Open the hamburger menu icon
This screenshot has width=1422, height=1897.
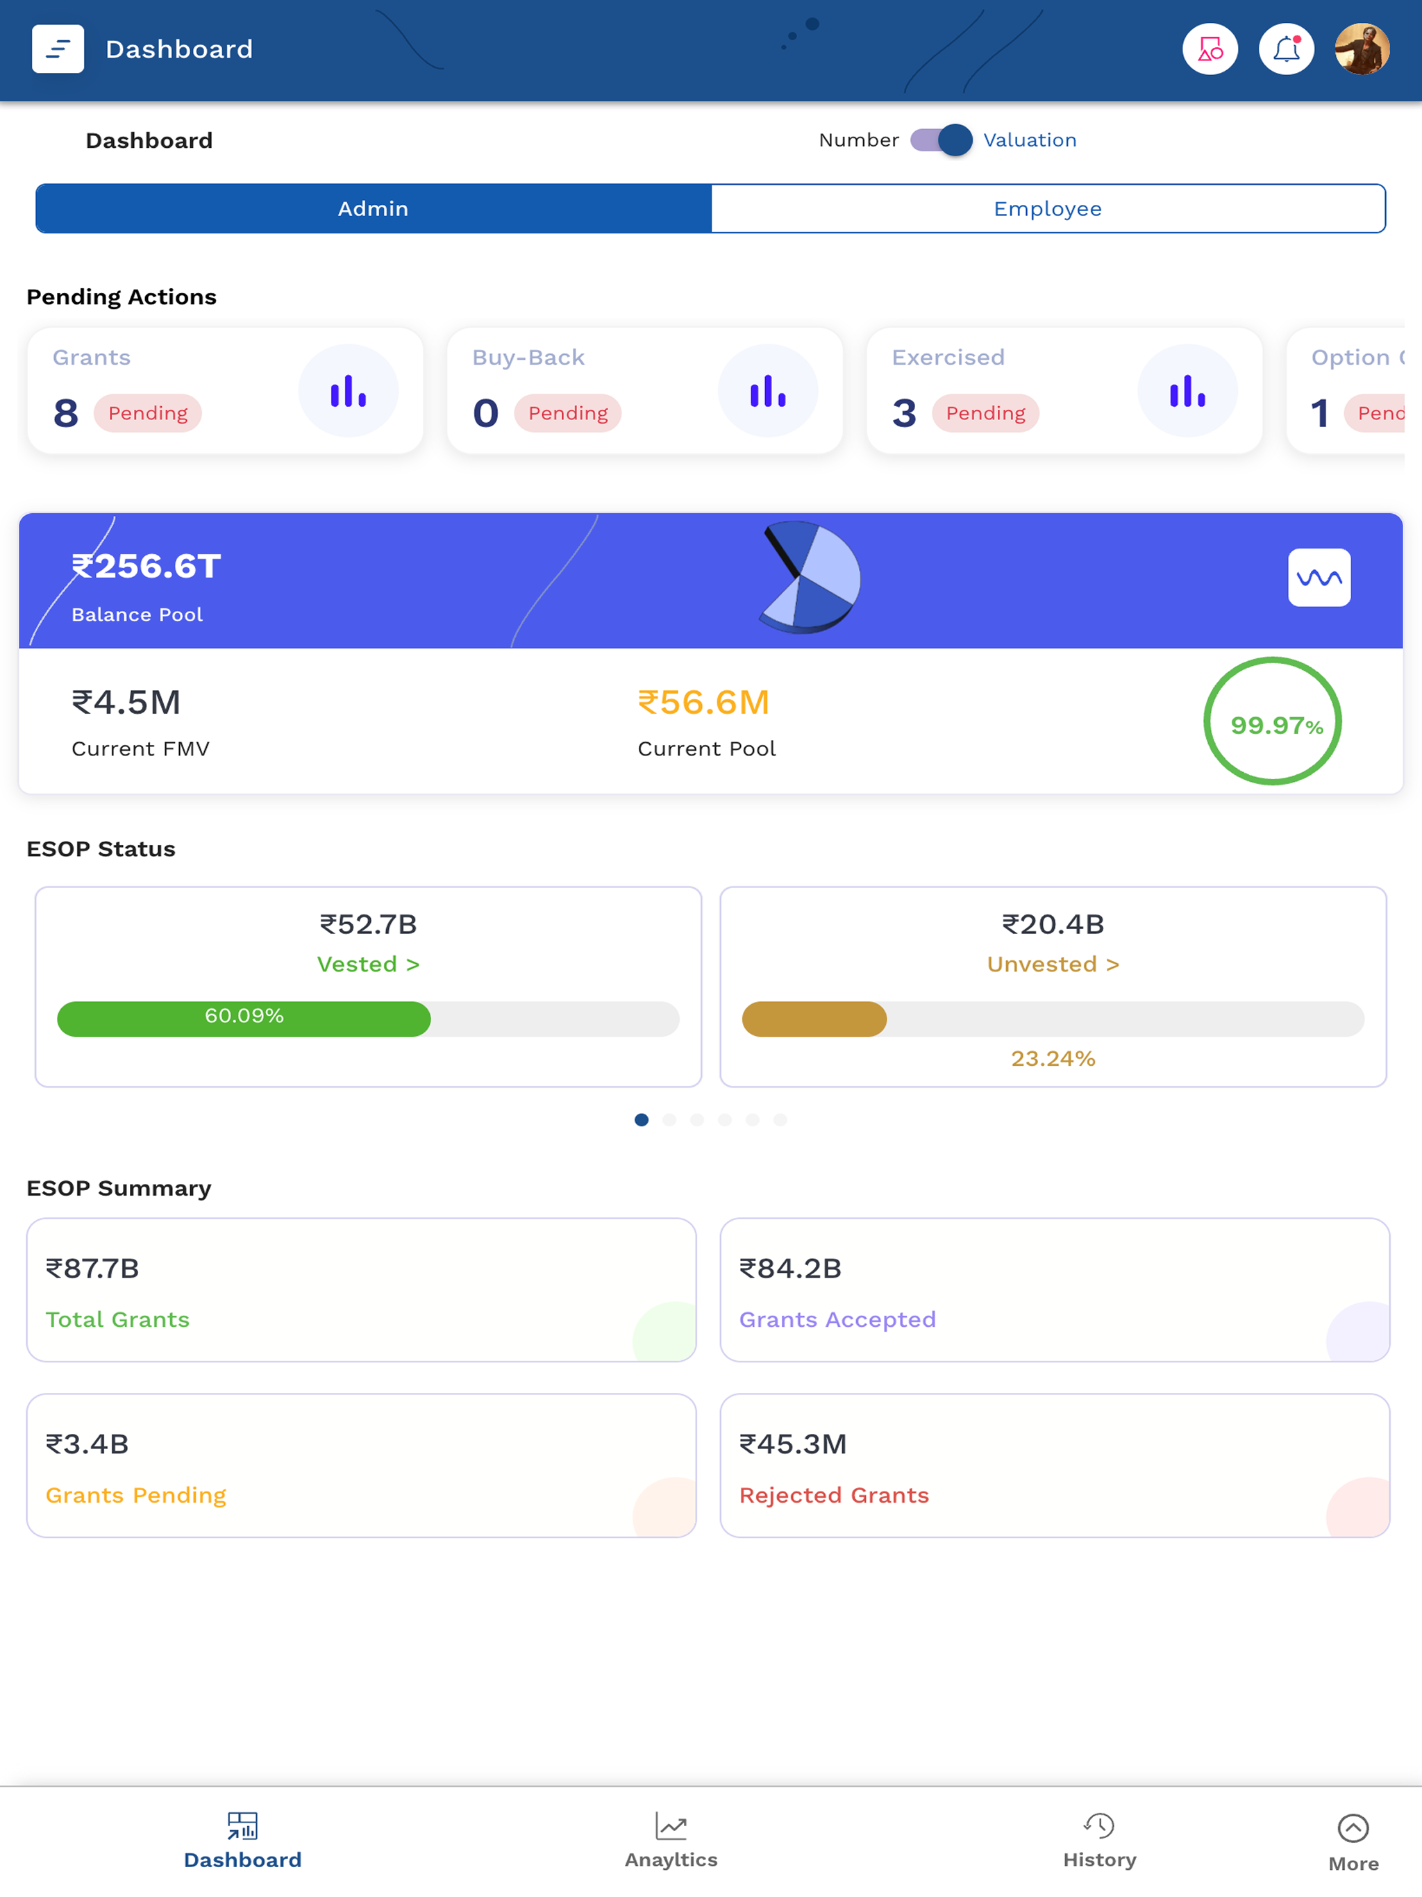tap(58, 49)
